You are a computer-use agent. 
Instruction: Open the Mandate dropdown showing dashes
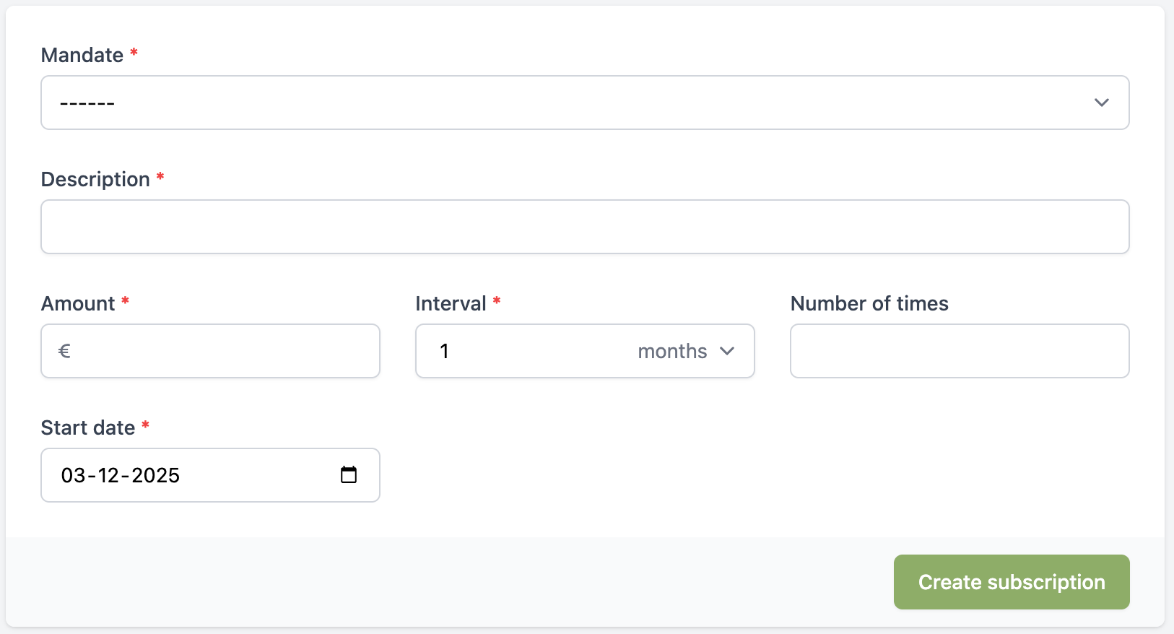[x=585, y=103]
